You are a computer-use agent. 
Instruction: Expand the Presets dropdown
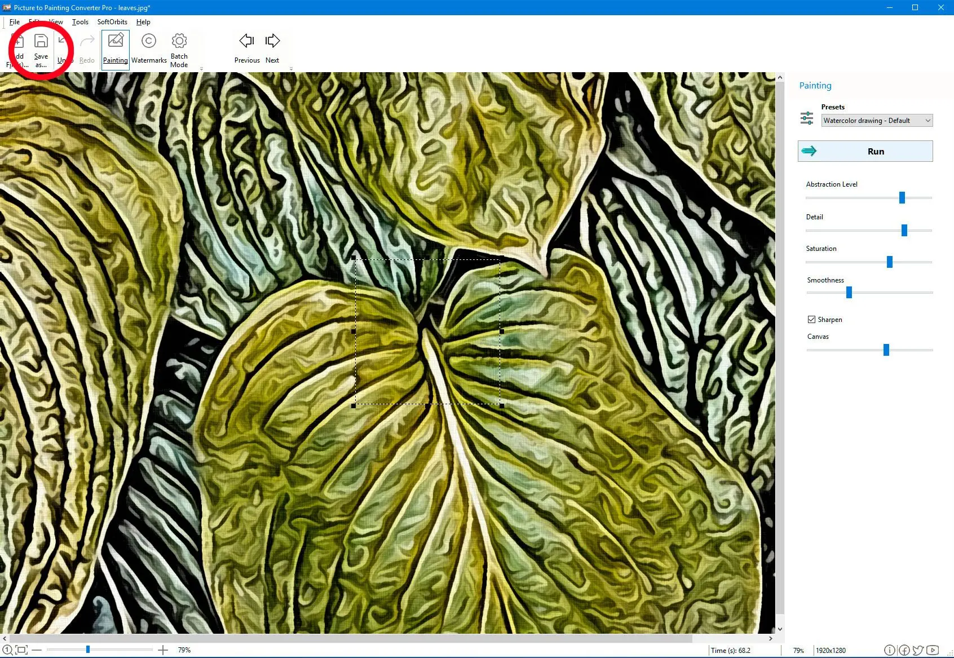[927, 121]
